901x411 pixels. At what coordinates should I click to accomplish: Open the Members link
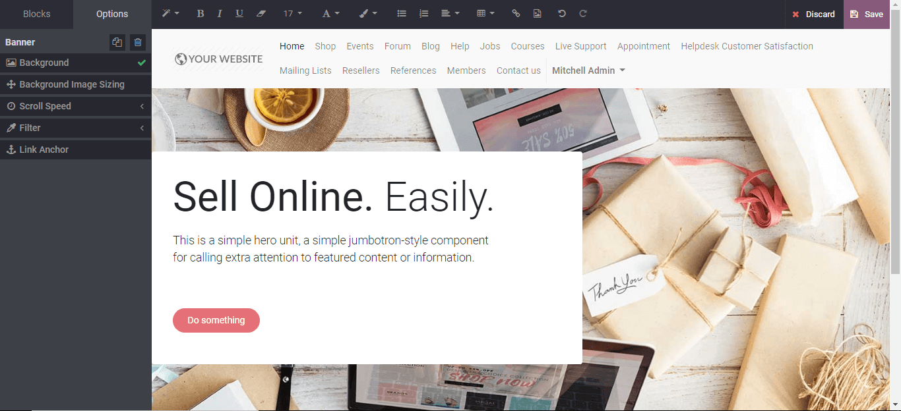coord(466,70)
